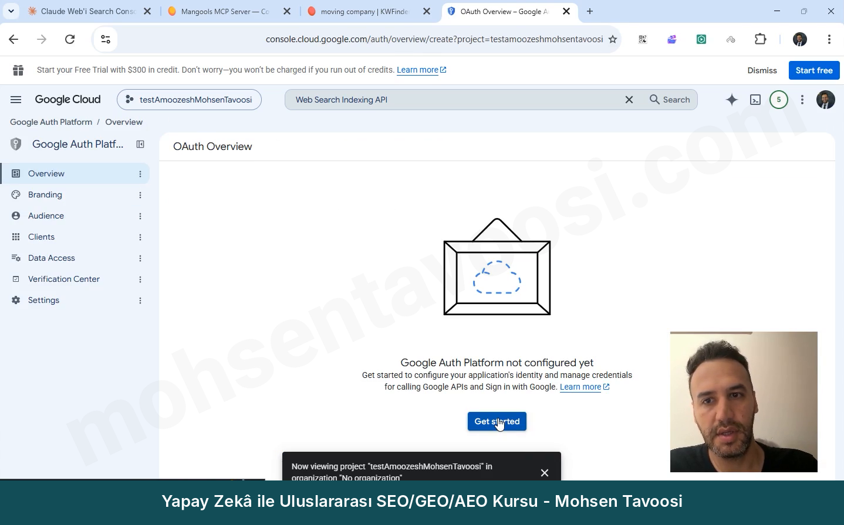Screen dimensions: 844x525
Task: Click the Overview breadcrumb
Action: pos(124,122)
